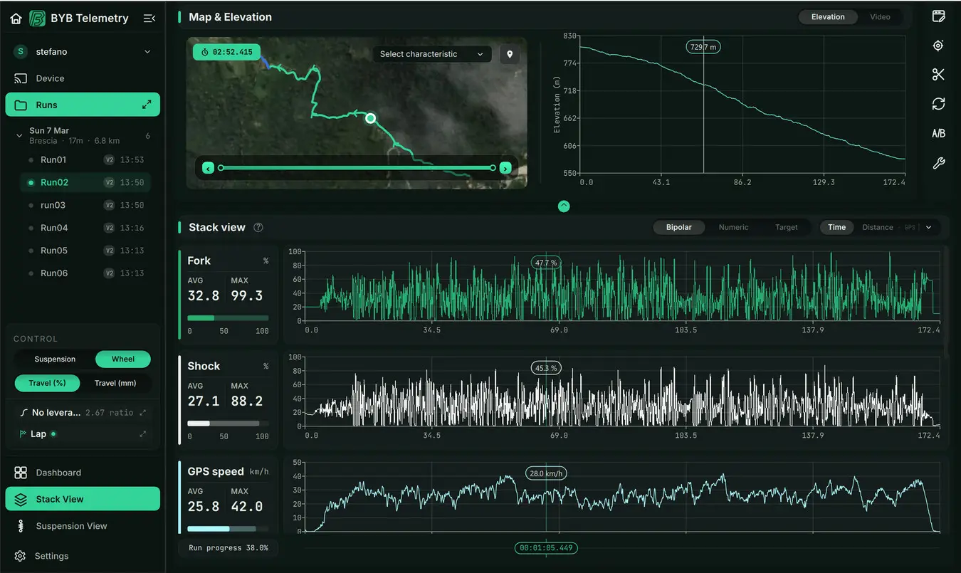
Task: Activate the target crosshair tool
Action: 938,46
